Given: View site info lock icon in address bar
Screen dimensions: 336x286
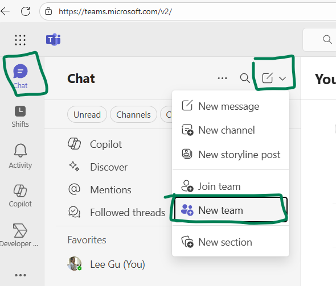Looking at the screenshot, I should tap(48, 11).
